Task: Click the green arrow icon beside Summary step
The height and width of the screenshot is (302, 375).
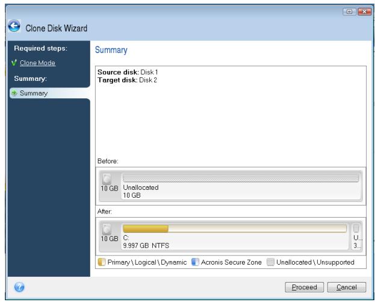Action: 14,93
